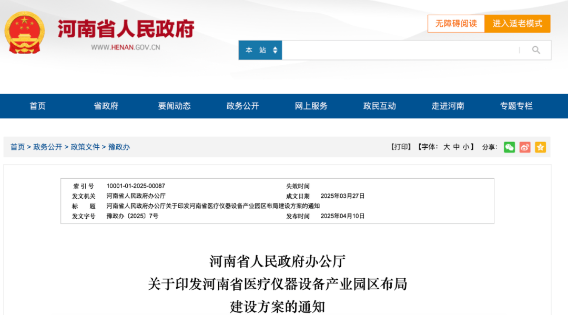The width and height of the screenshot is (568, 315).
Task: Switch font size to 小
Action: 465,147
